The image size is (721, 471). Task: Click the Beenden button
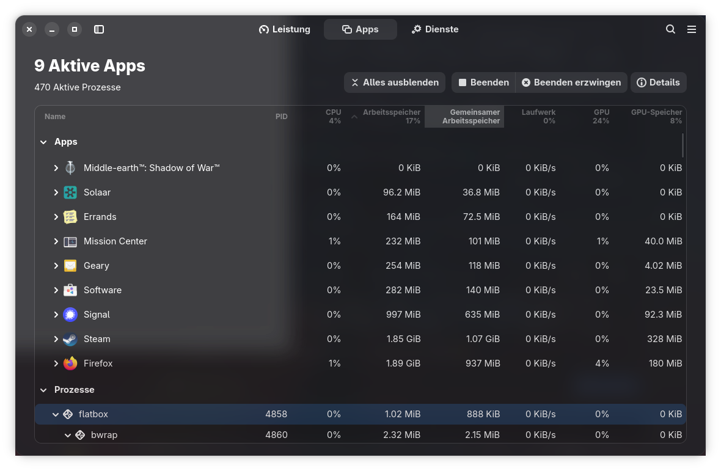(483, 82)
